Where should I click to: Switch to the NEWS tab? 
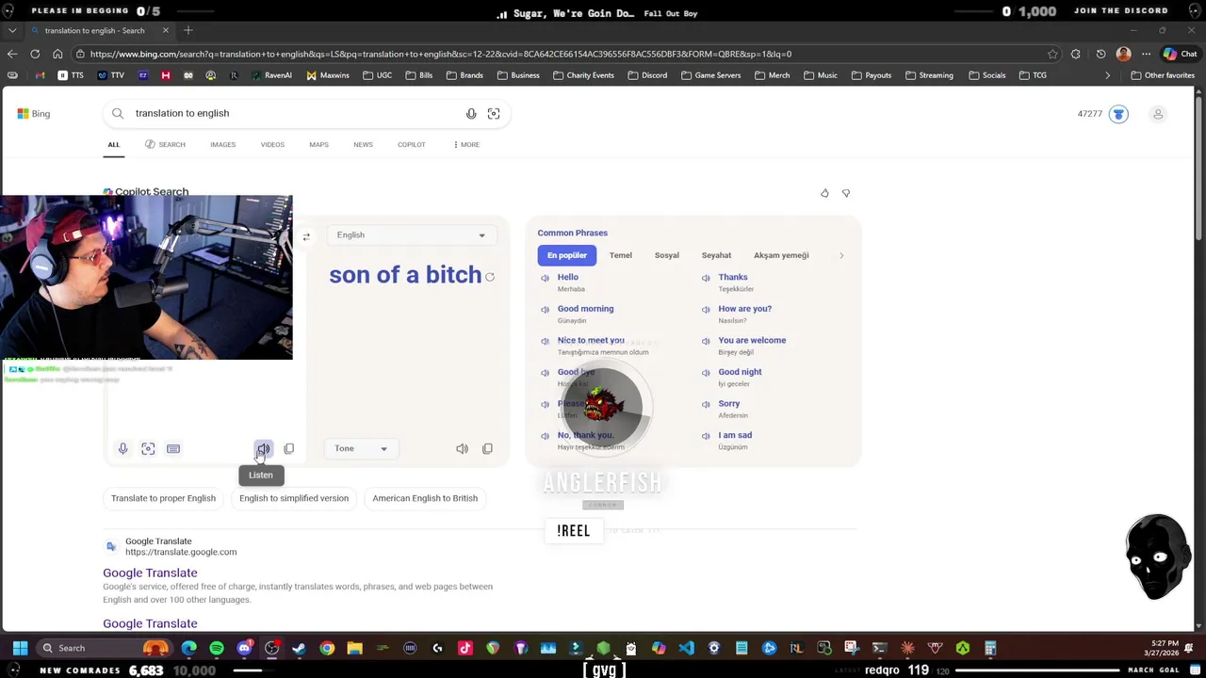pyautogui.click(x=363, y=144)
